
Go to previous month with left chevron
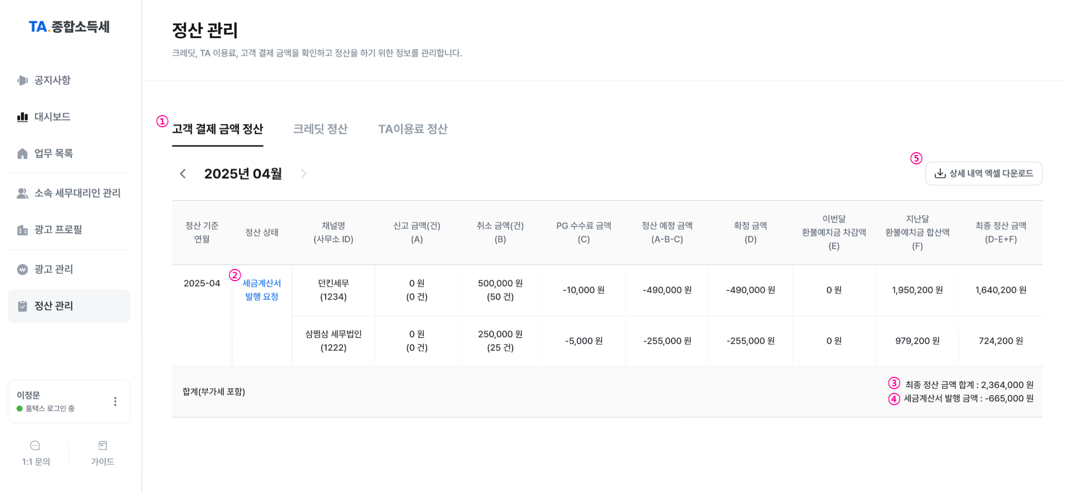tap(183, 174)
